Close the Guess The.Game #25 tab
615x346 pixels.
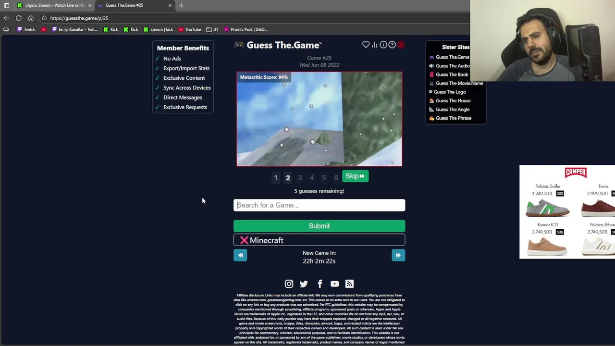pyautogui.click(x=170, y=5)
